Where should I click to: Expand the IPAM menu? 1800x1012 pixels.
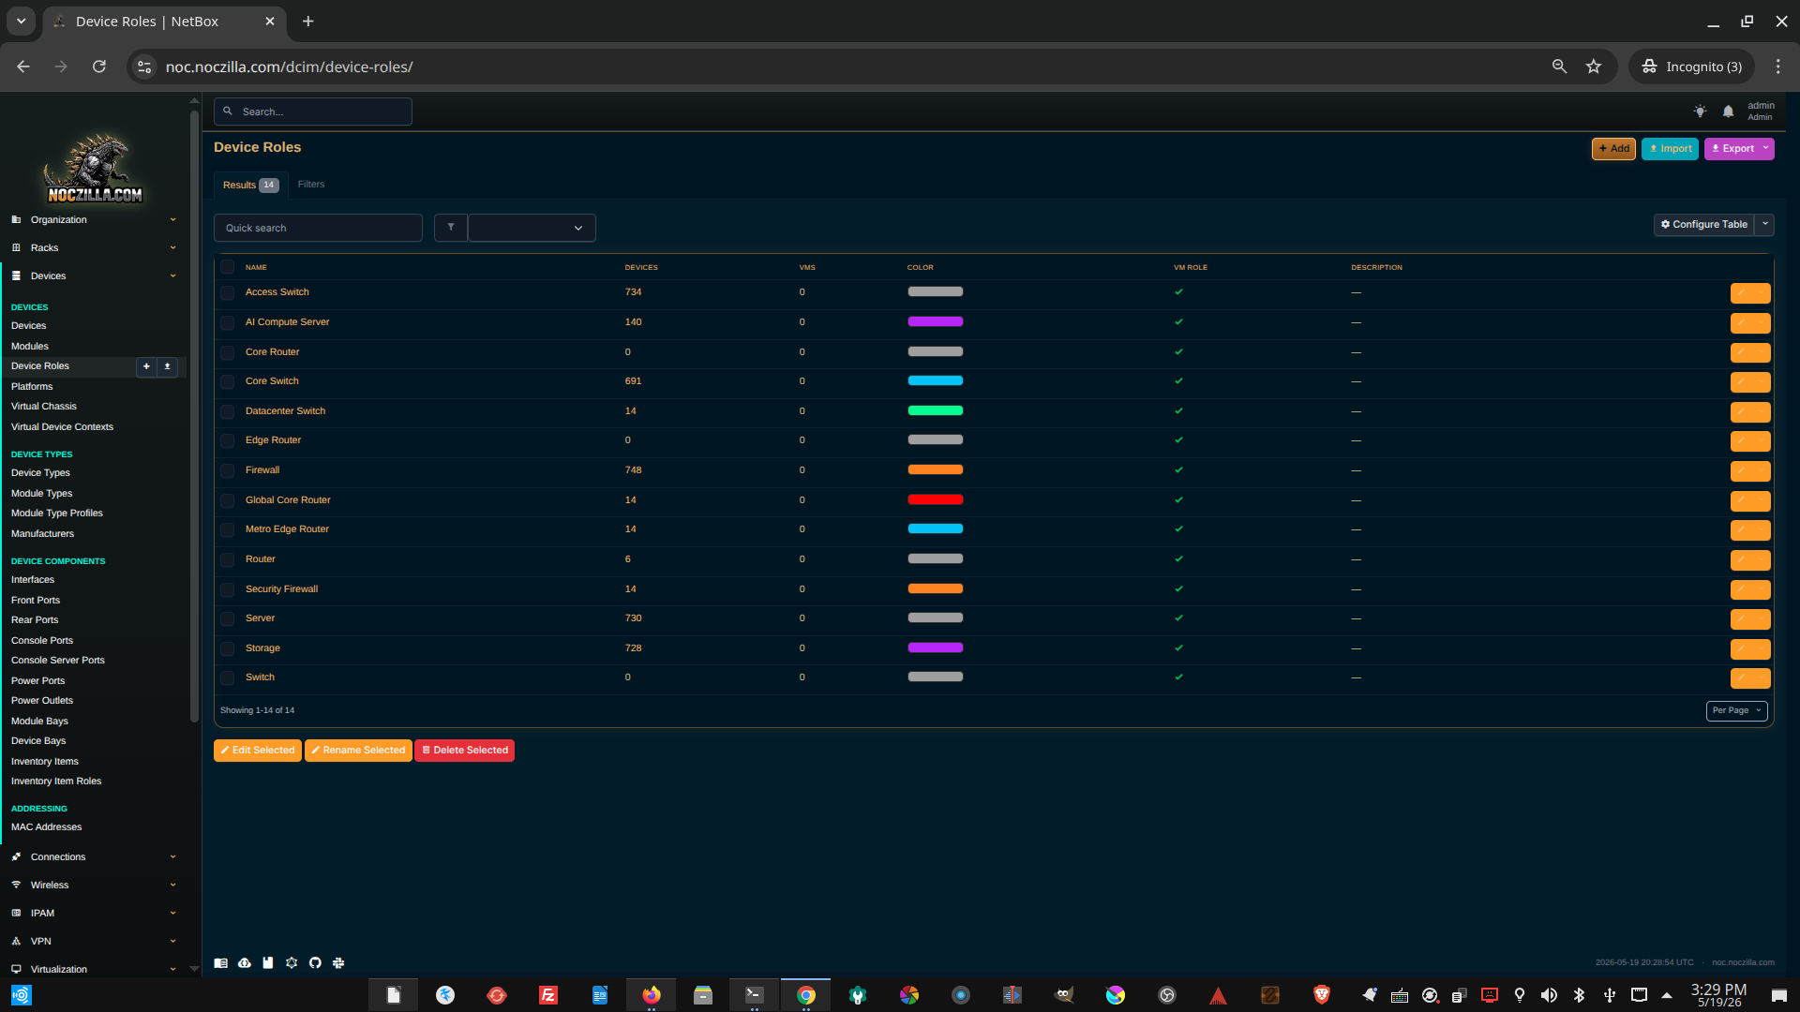[94, 914]
